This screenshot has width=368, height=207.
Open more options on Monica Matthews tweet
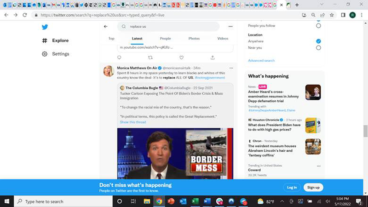(231, 68)
